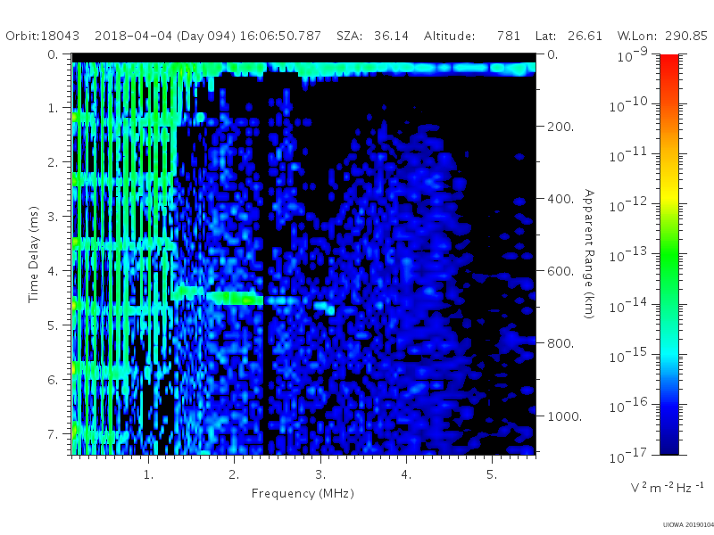Click frequency axis tick label 2.
The width and height of the screenshot is (714, 535).
coord(234,475)
